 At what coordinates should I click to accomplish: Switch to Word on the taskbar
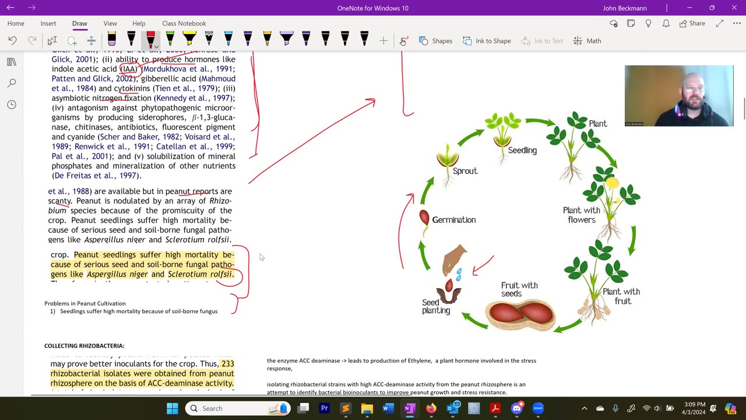pyautogui.click(x=388, y=408)
